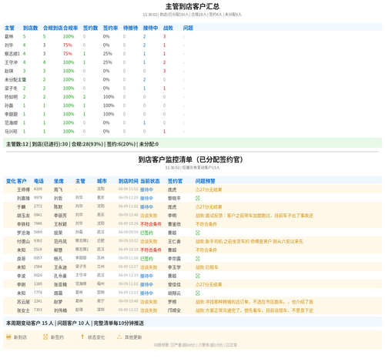Click the 主管 header in summary table
This screenshot has height=362, width=385.
[9, 28]
